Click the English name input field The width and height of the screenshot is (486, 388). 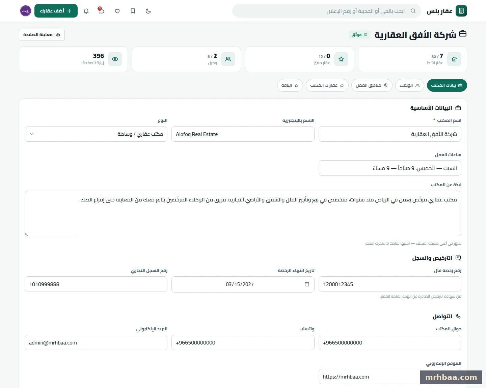243,134
